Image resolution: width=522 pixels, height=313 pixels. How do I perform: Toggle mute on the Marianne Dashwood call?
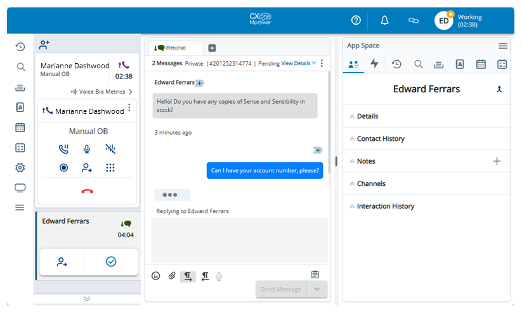pos(87,149)
